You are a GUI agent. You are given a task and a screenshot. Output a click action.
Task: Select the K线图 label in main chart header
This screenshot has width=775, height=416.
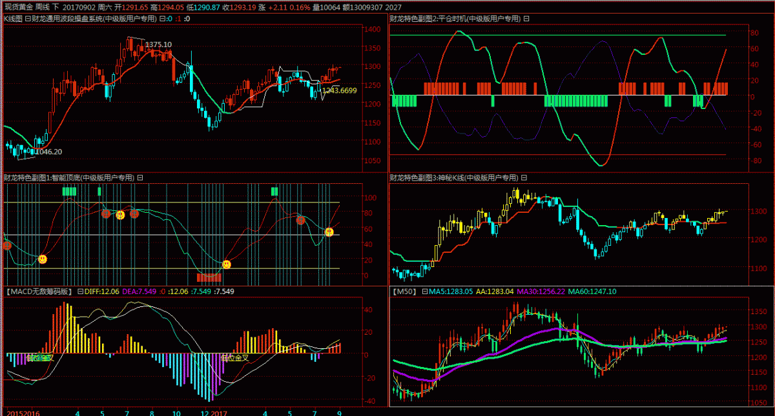[13, 19]
